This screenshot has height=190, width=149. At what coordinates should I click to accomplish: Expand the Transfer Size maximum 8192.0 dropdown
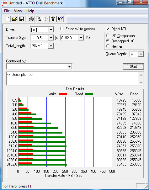pos(81,38)
